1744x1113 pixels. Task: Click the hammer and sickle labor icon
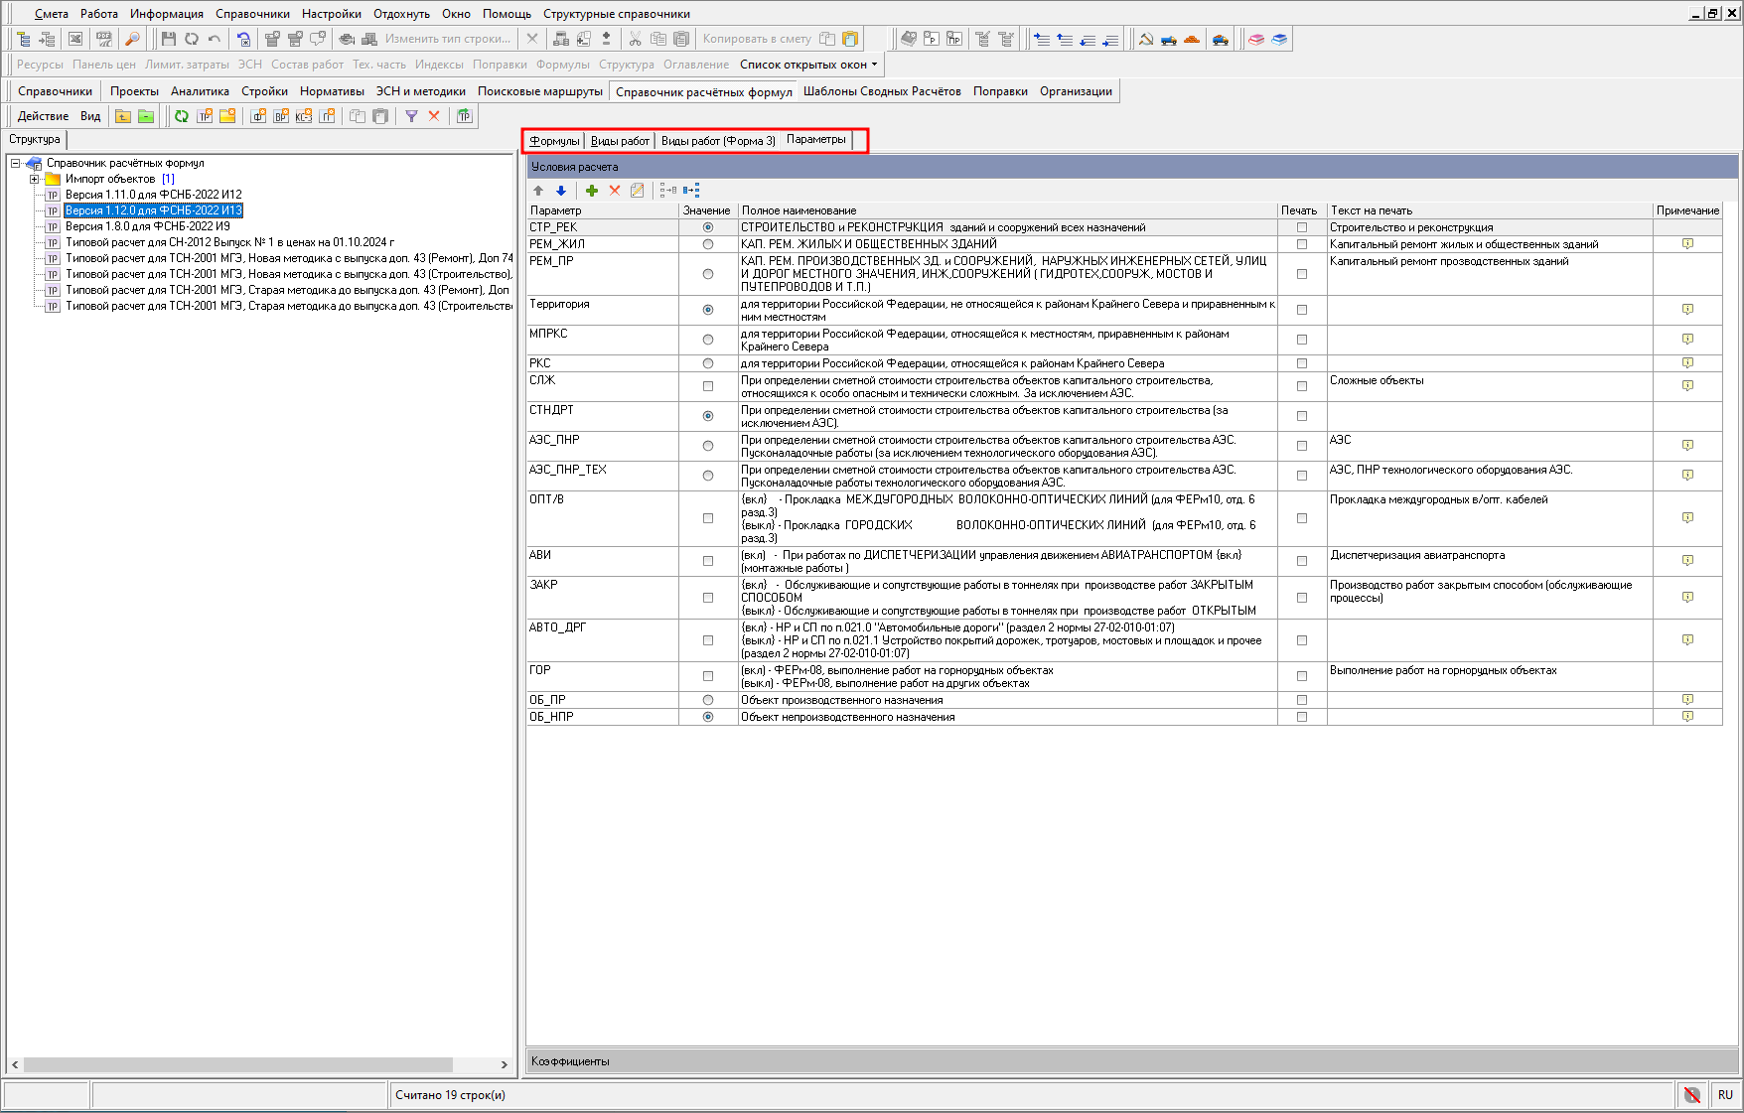1146,39
